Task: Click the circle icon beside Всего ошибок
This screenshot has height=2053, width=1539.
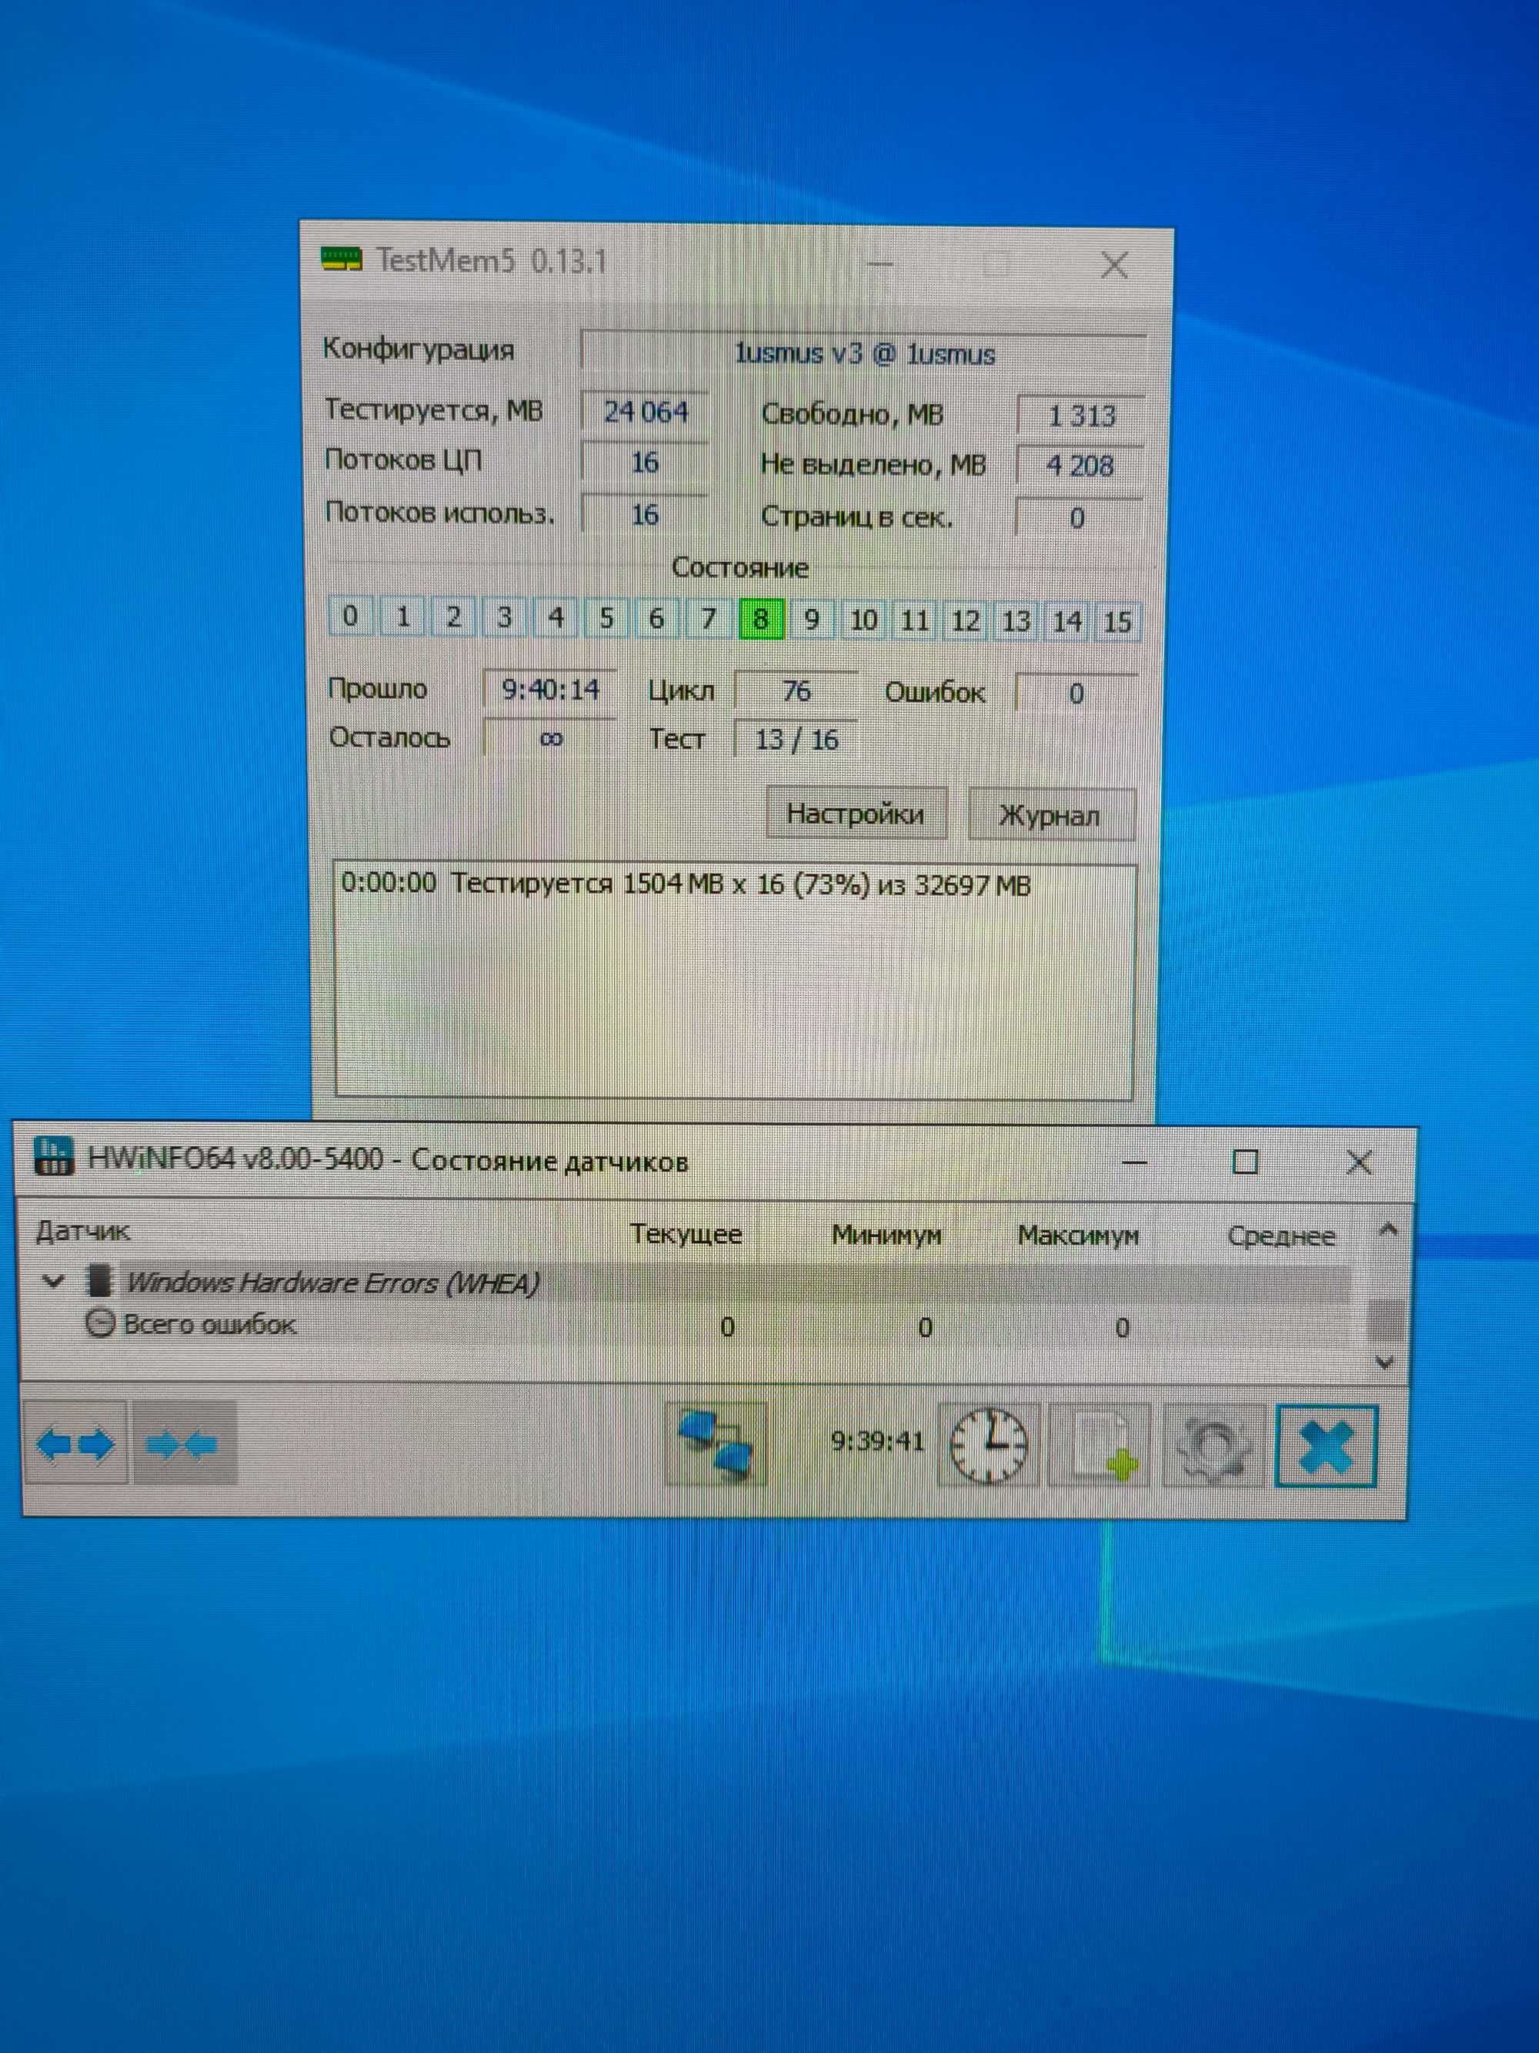Action: pyautogui.click(x=100, y=1322)
